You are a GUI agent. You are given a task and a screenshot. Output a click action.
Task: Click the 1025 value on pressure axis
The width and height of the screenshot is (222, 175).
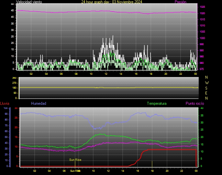(202, 7)
